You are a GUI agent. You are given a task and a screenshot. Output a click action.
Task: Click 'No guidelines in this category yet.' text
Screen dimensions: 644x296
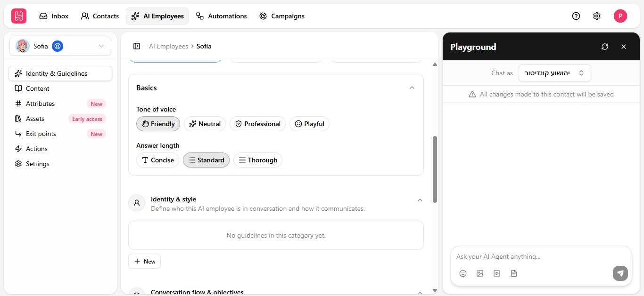point(276,235)
